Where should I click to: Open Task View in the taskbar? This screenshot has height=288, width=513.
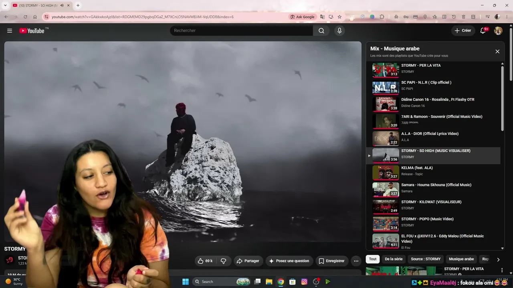click(258, 282)
